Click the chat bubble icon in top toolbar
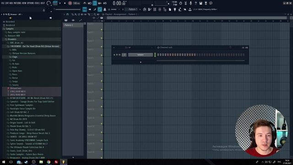This screenshot has height=165, width=293. (211, 3)
